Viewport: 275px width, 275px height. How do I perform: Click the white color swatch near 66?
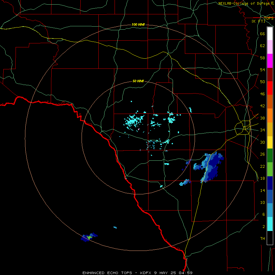[270, 34]
